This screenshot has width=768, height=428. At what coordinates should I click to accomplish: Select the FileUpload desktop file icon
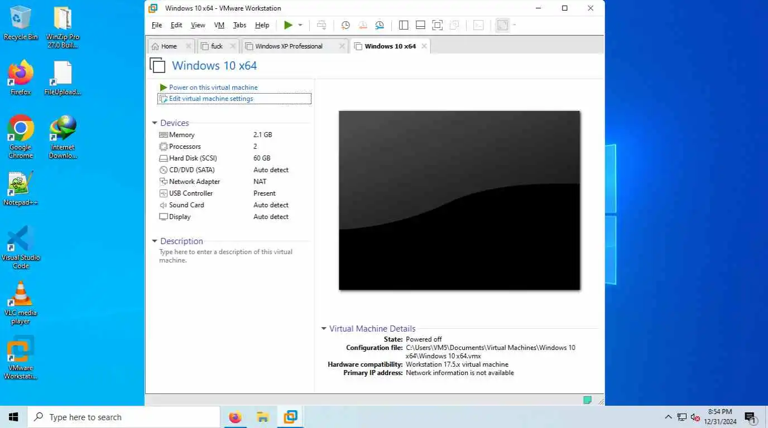63,77
